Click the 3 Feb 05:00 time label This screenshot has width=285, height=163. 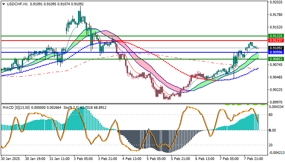click(84, 159)
